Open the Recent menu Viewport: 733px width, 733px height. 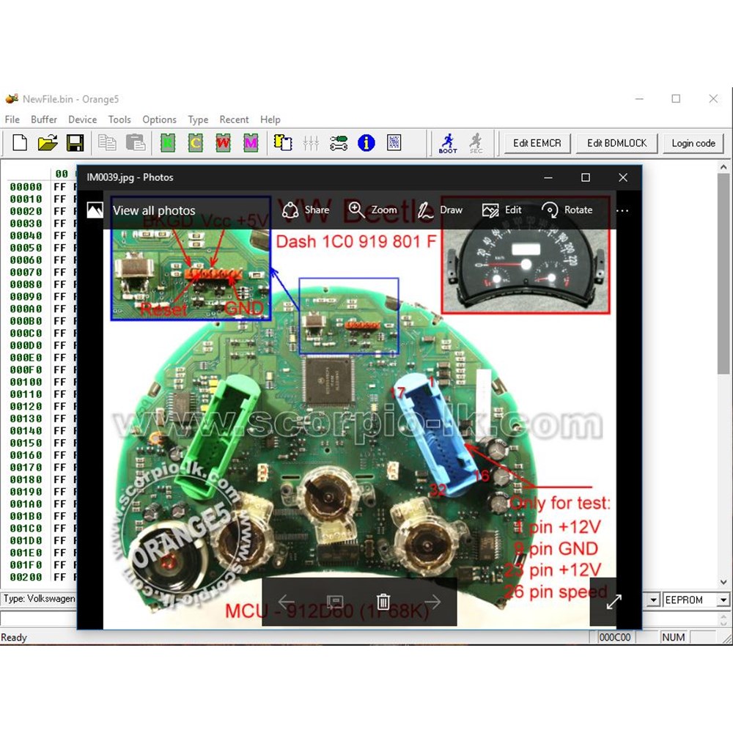[235, 119]
